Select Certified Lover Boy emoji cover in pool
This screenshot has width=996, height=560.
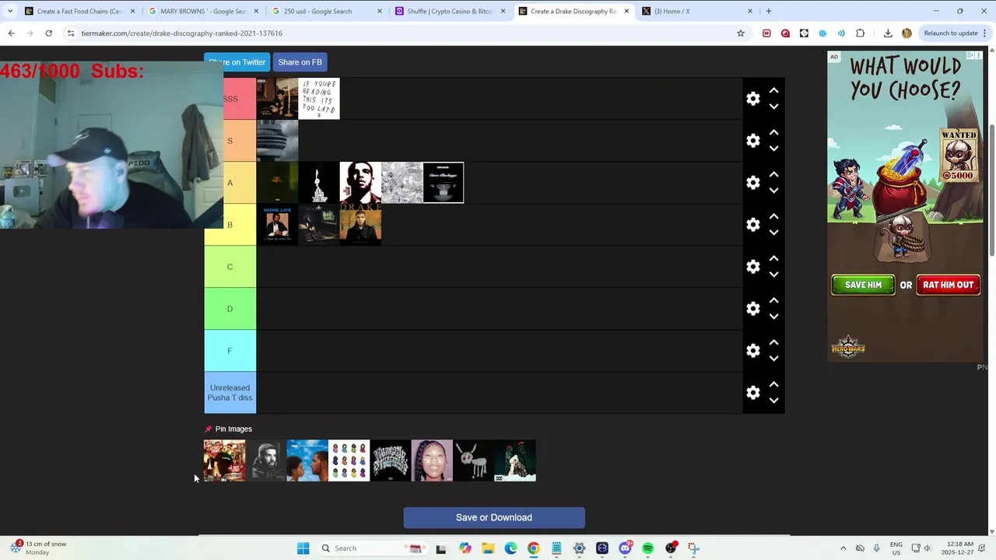(349, 460)
